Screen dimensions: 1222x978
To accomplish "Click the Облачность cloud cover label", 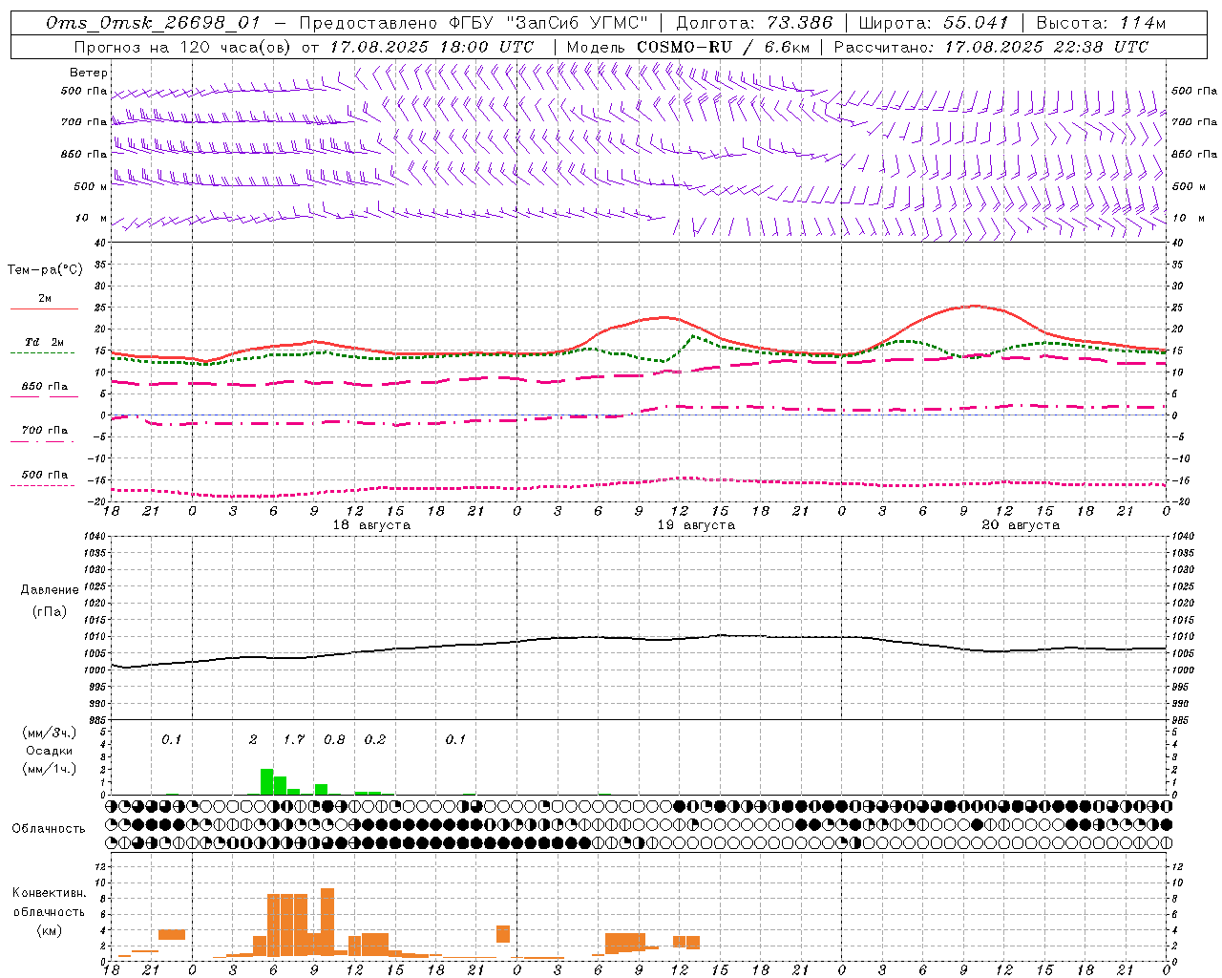I will [49, 828].
